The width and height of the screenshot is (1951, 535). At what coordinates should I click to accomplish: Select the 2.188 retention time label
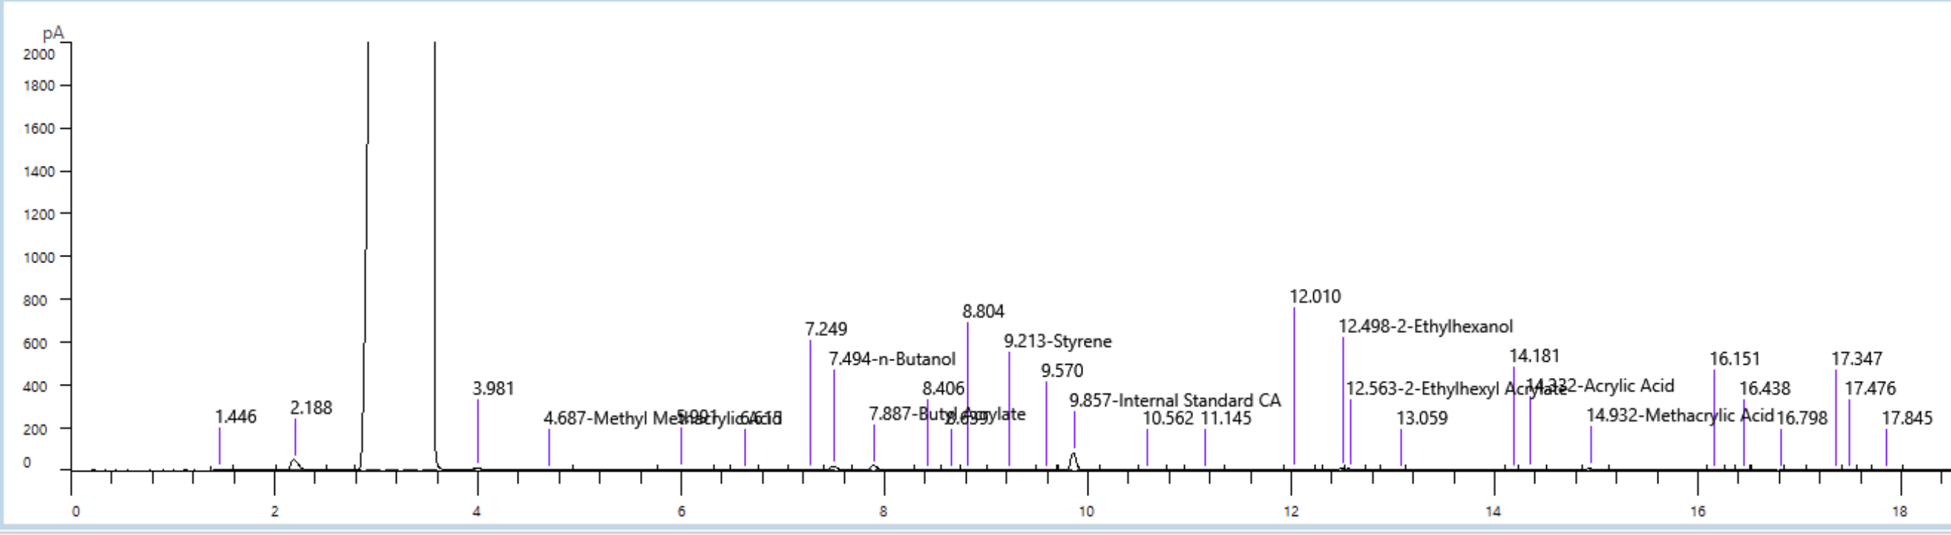coord(310,408)
